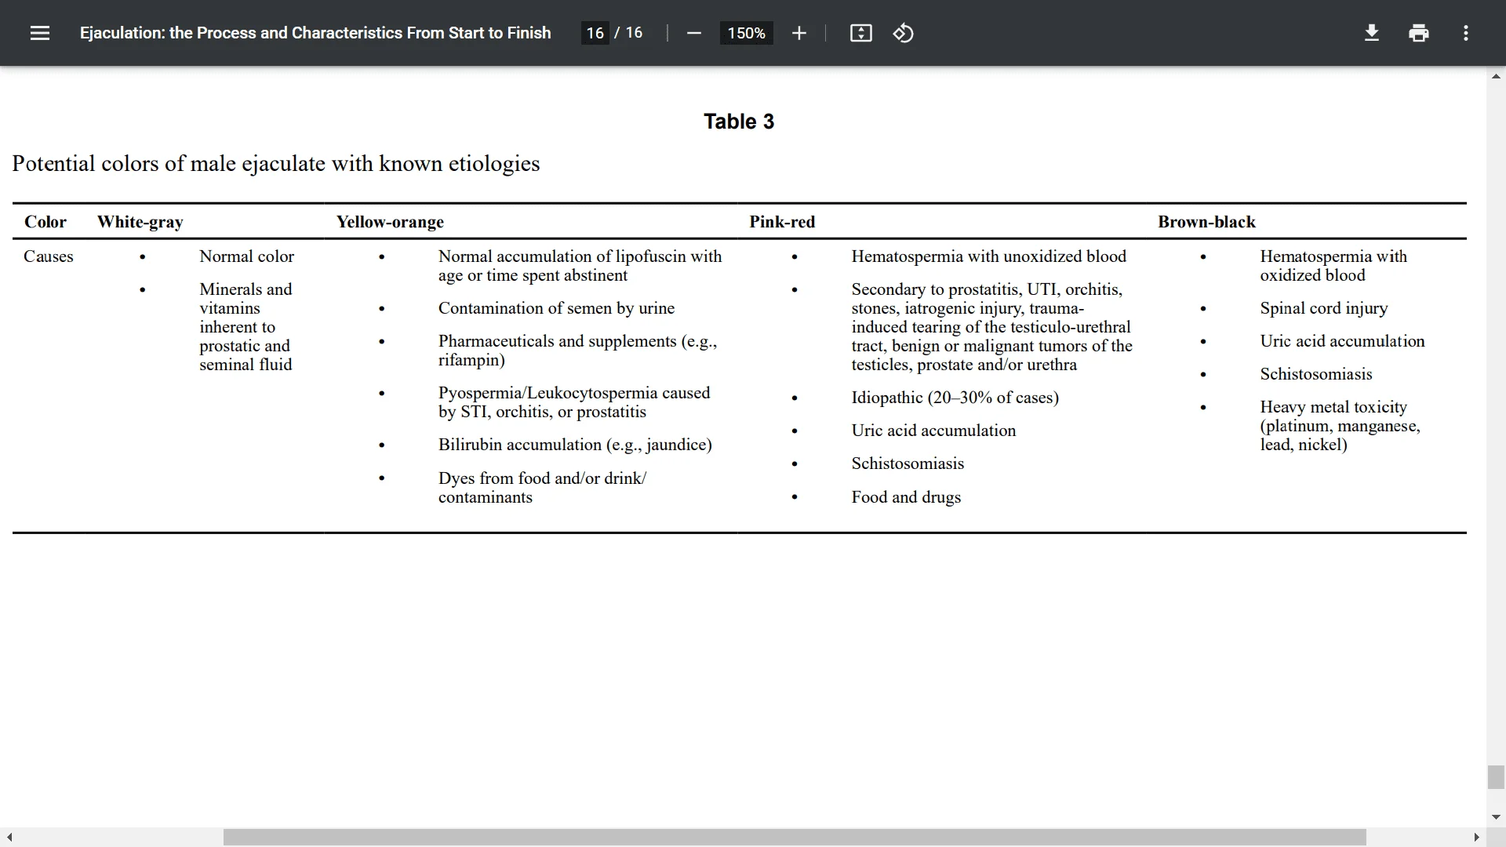The image size is (1506, 847).
Task: Click the scroll right arrow
Action: (x=1476, y=838)
